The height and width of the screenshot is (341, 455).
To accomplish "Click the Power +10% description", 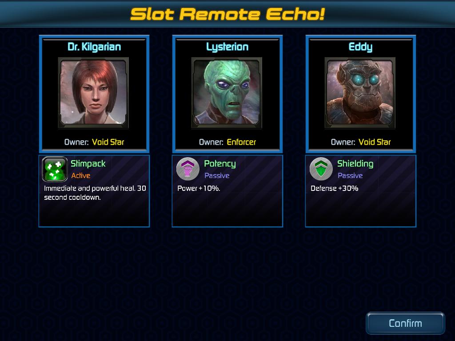I will point(199,188).
